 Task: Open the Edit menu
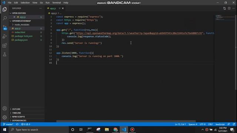tap(16, 3)
